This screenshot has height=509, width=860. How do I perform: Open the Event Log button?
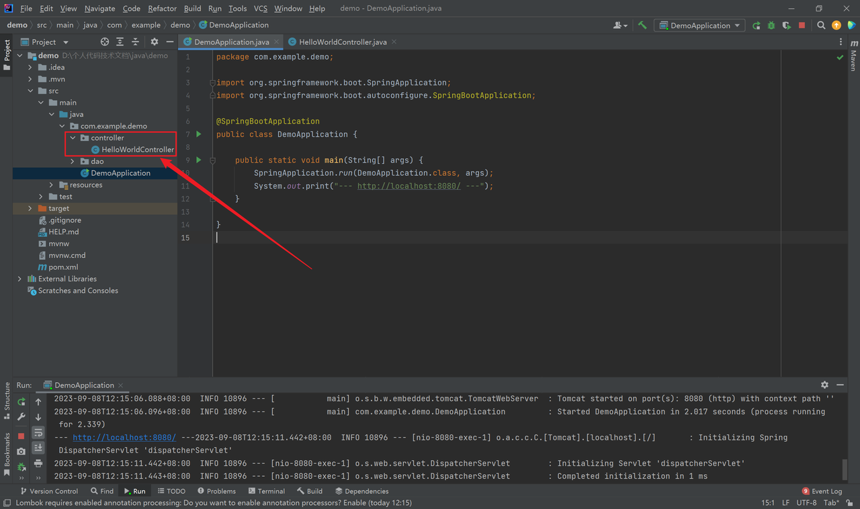coord(822,491)
